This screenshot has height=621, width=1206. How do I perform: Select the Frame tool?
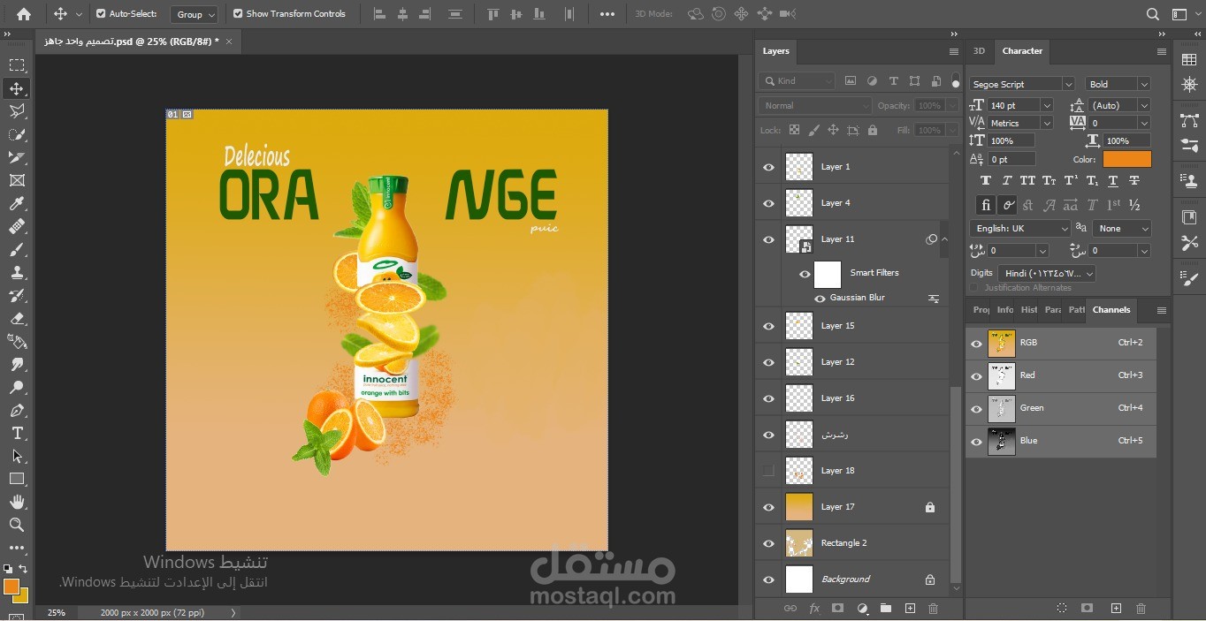17,180
